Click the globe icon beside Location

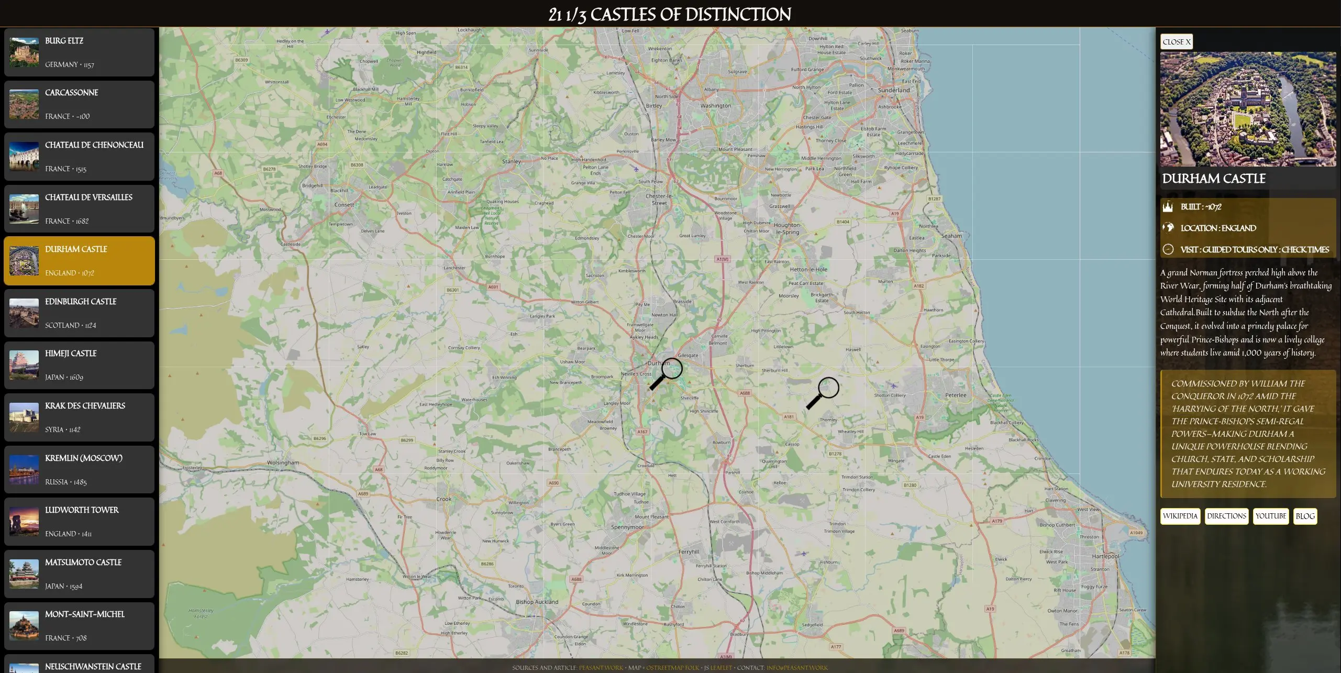(1168, 228)
